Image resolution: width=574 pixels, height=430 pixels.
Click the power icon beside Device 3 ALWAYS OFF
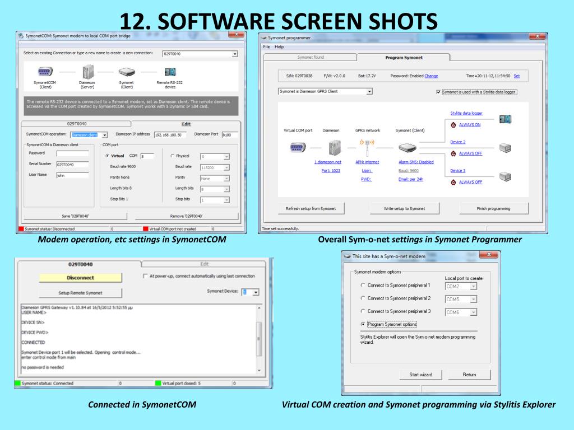tap(453, 182)
